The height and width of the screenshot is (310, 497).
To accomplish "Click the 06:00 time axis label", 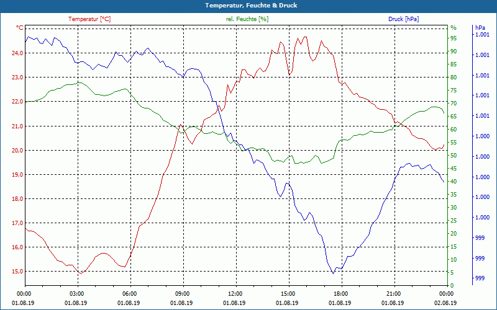I will click(x=129, y=294).
